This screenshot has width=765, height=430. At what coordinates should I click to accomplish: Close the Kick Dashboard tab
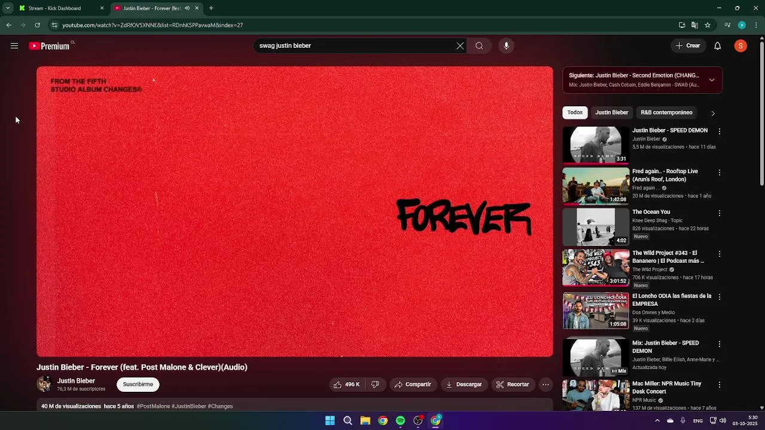[x=102, y=8]
